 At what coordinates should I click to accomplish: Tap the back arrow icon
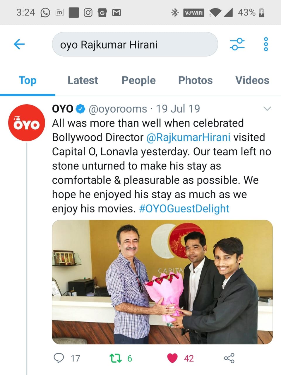(19, 44)
